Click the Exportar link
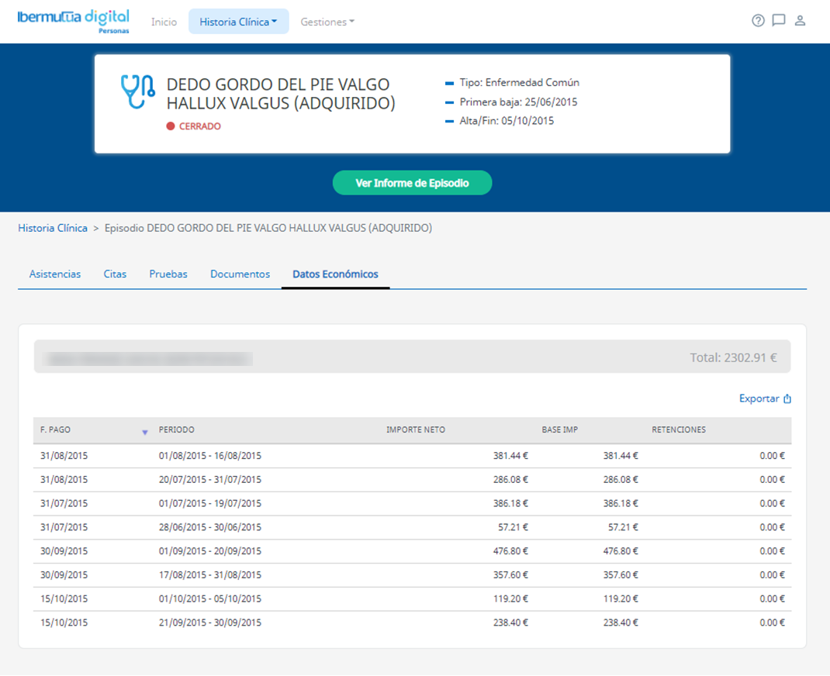The width and height of the screenshot is (830, 676). pyautogui.click(x=759, y=398)
